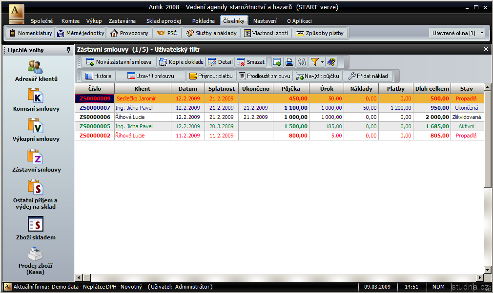This screenshot has height=293, width=493.
Task: Open the Pokladna menu
Action: pyautogui.click(x=203, y=21)
